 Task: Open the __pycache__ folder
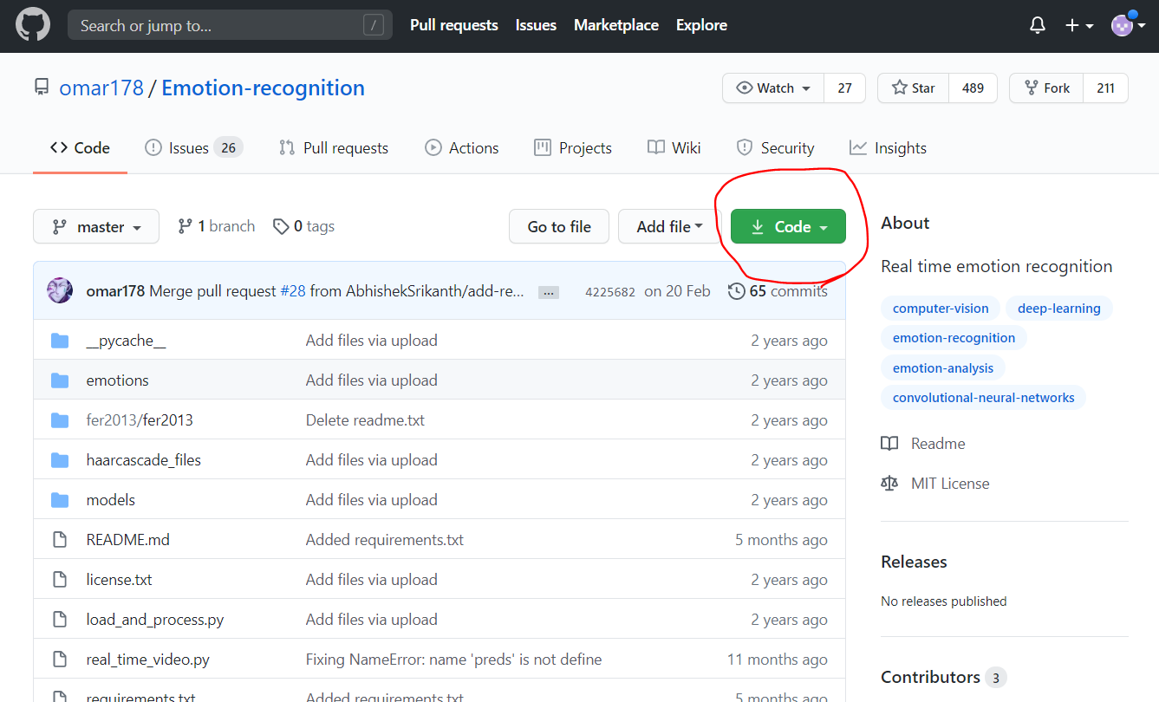(126, 341)
